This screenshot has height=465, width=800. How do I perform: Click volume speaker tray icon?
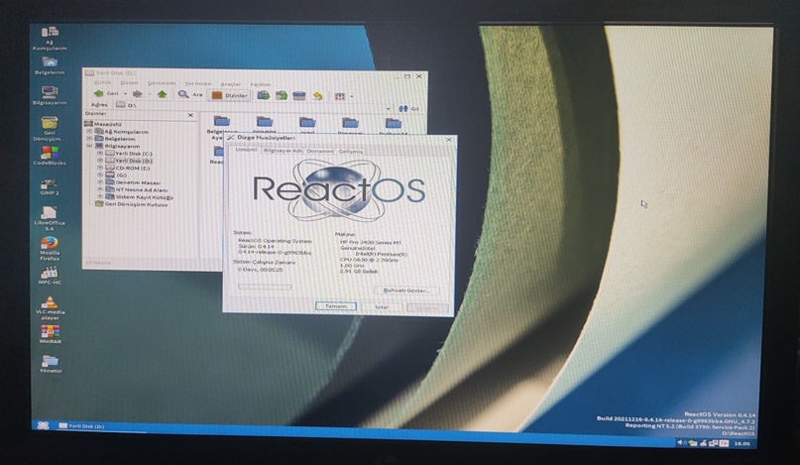(681, 442)
